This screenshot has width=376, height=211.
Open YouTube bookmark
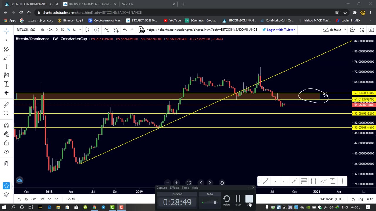point(172,21)
